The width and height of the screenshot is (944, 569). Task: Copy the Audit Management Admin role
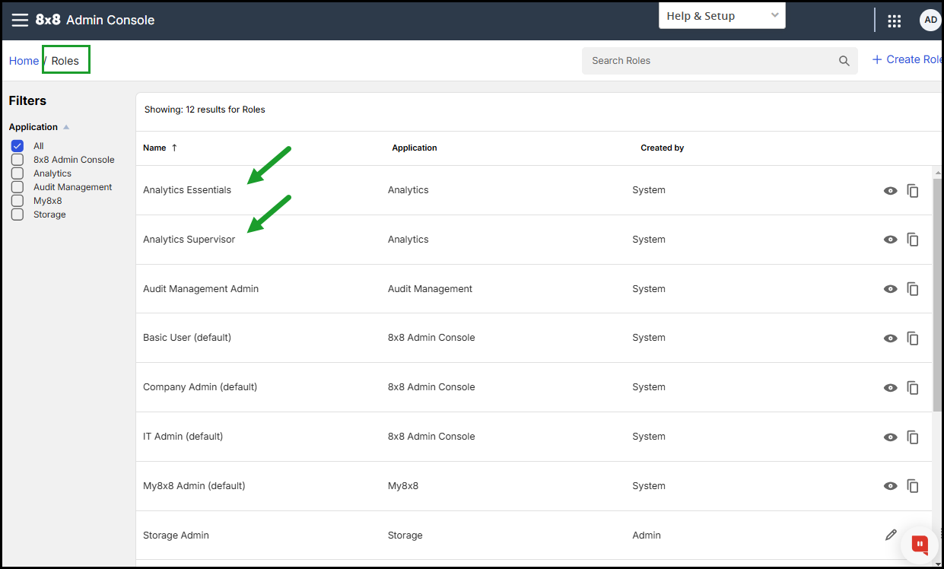[913, 289]
